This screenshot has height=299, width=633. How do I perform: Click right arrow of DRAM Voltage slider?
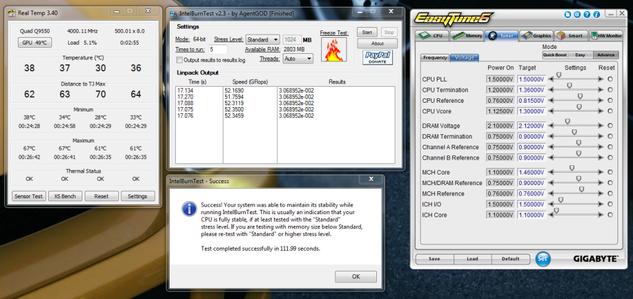point(601,126)
